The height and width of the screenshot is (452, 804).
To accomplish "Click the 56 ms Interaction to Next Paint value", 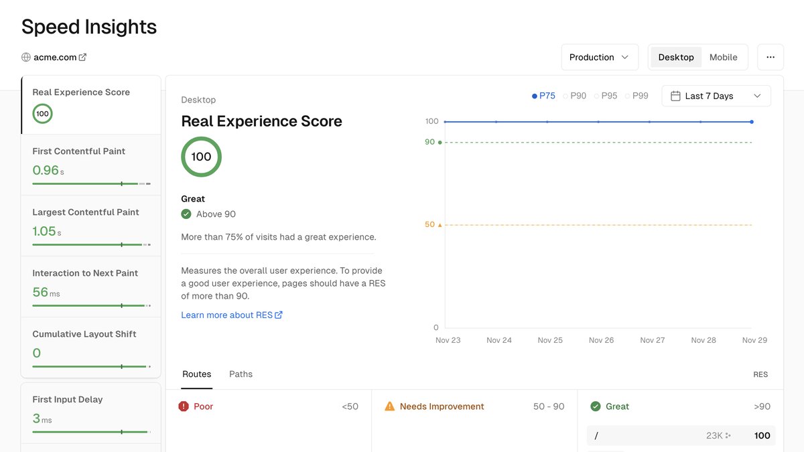I will tap(46, 293).
